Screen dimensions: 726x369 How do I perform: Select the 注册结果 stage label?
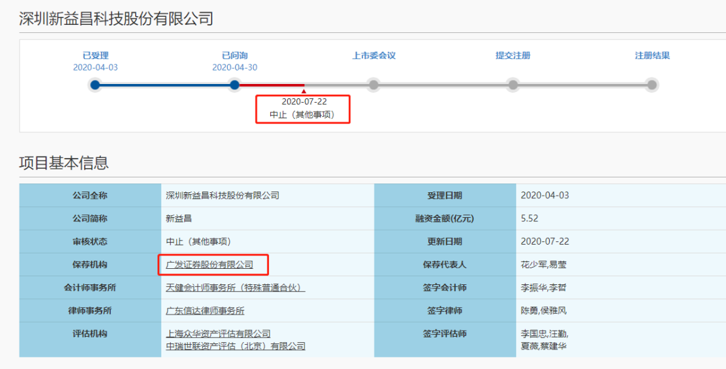coord(652,56)
